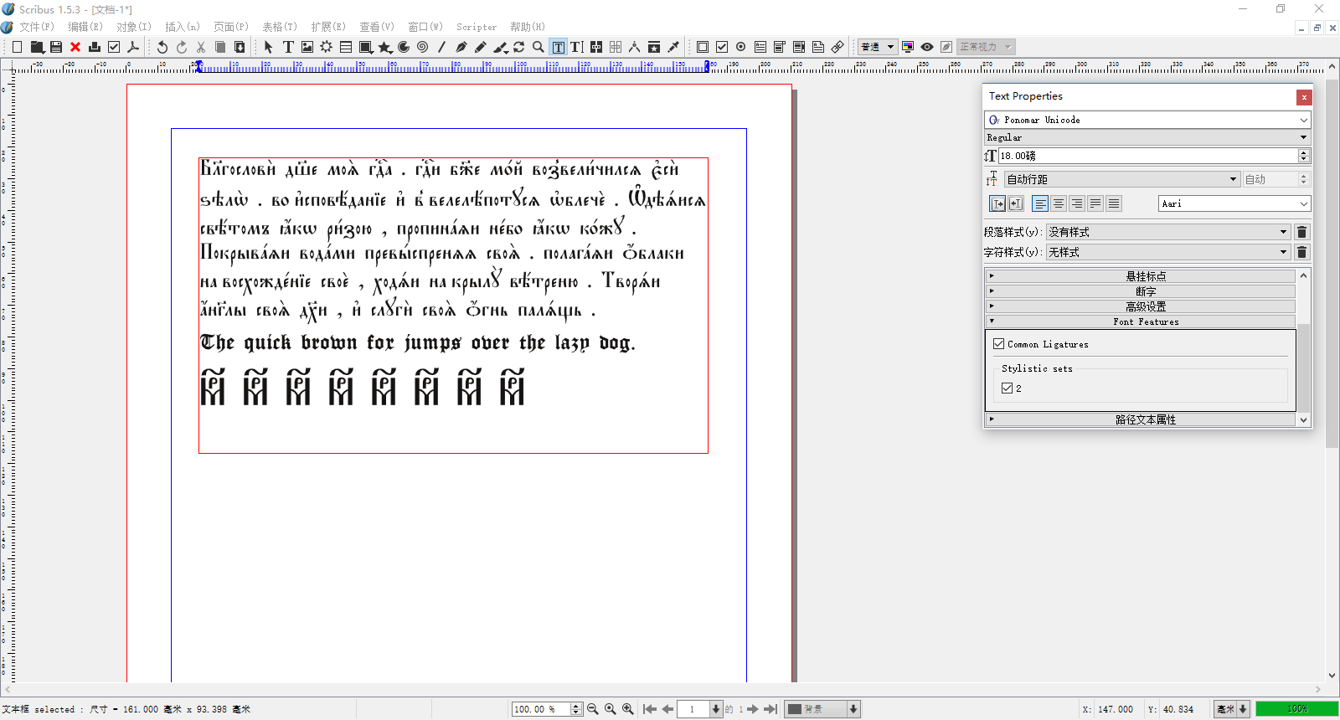Insert PDF Link Annotation chain icon

[837, 47]
